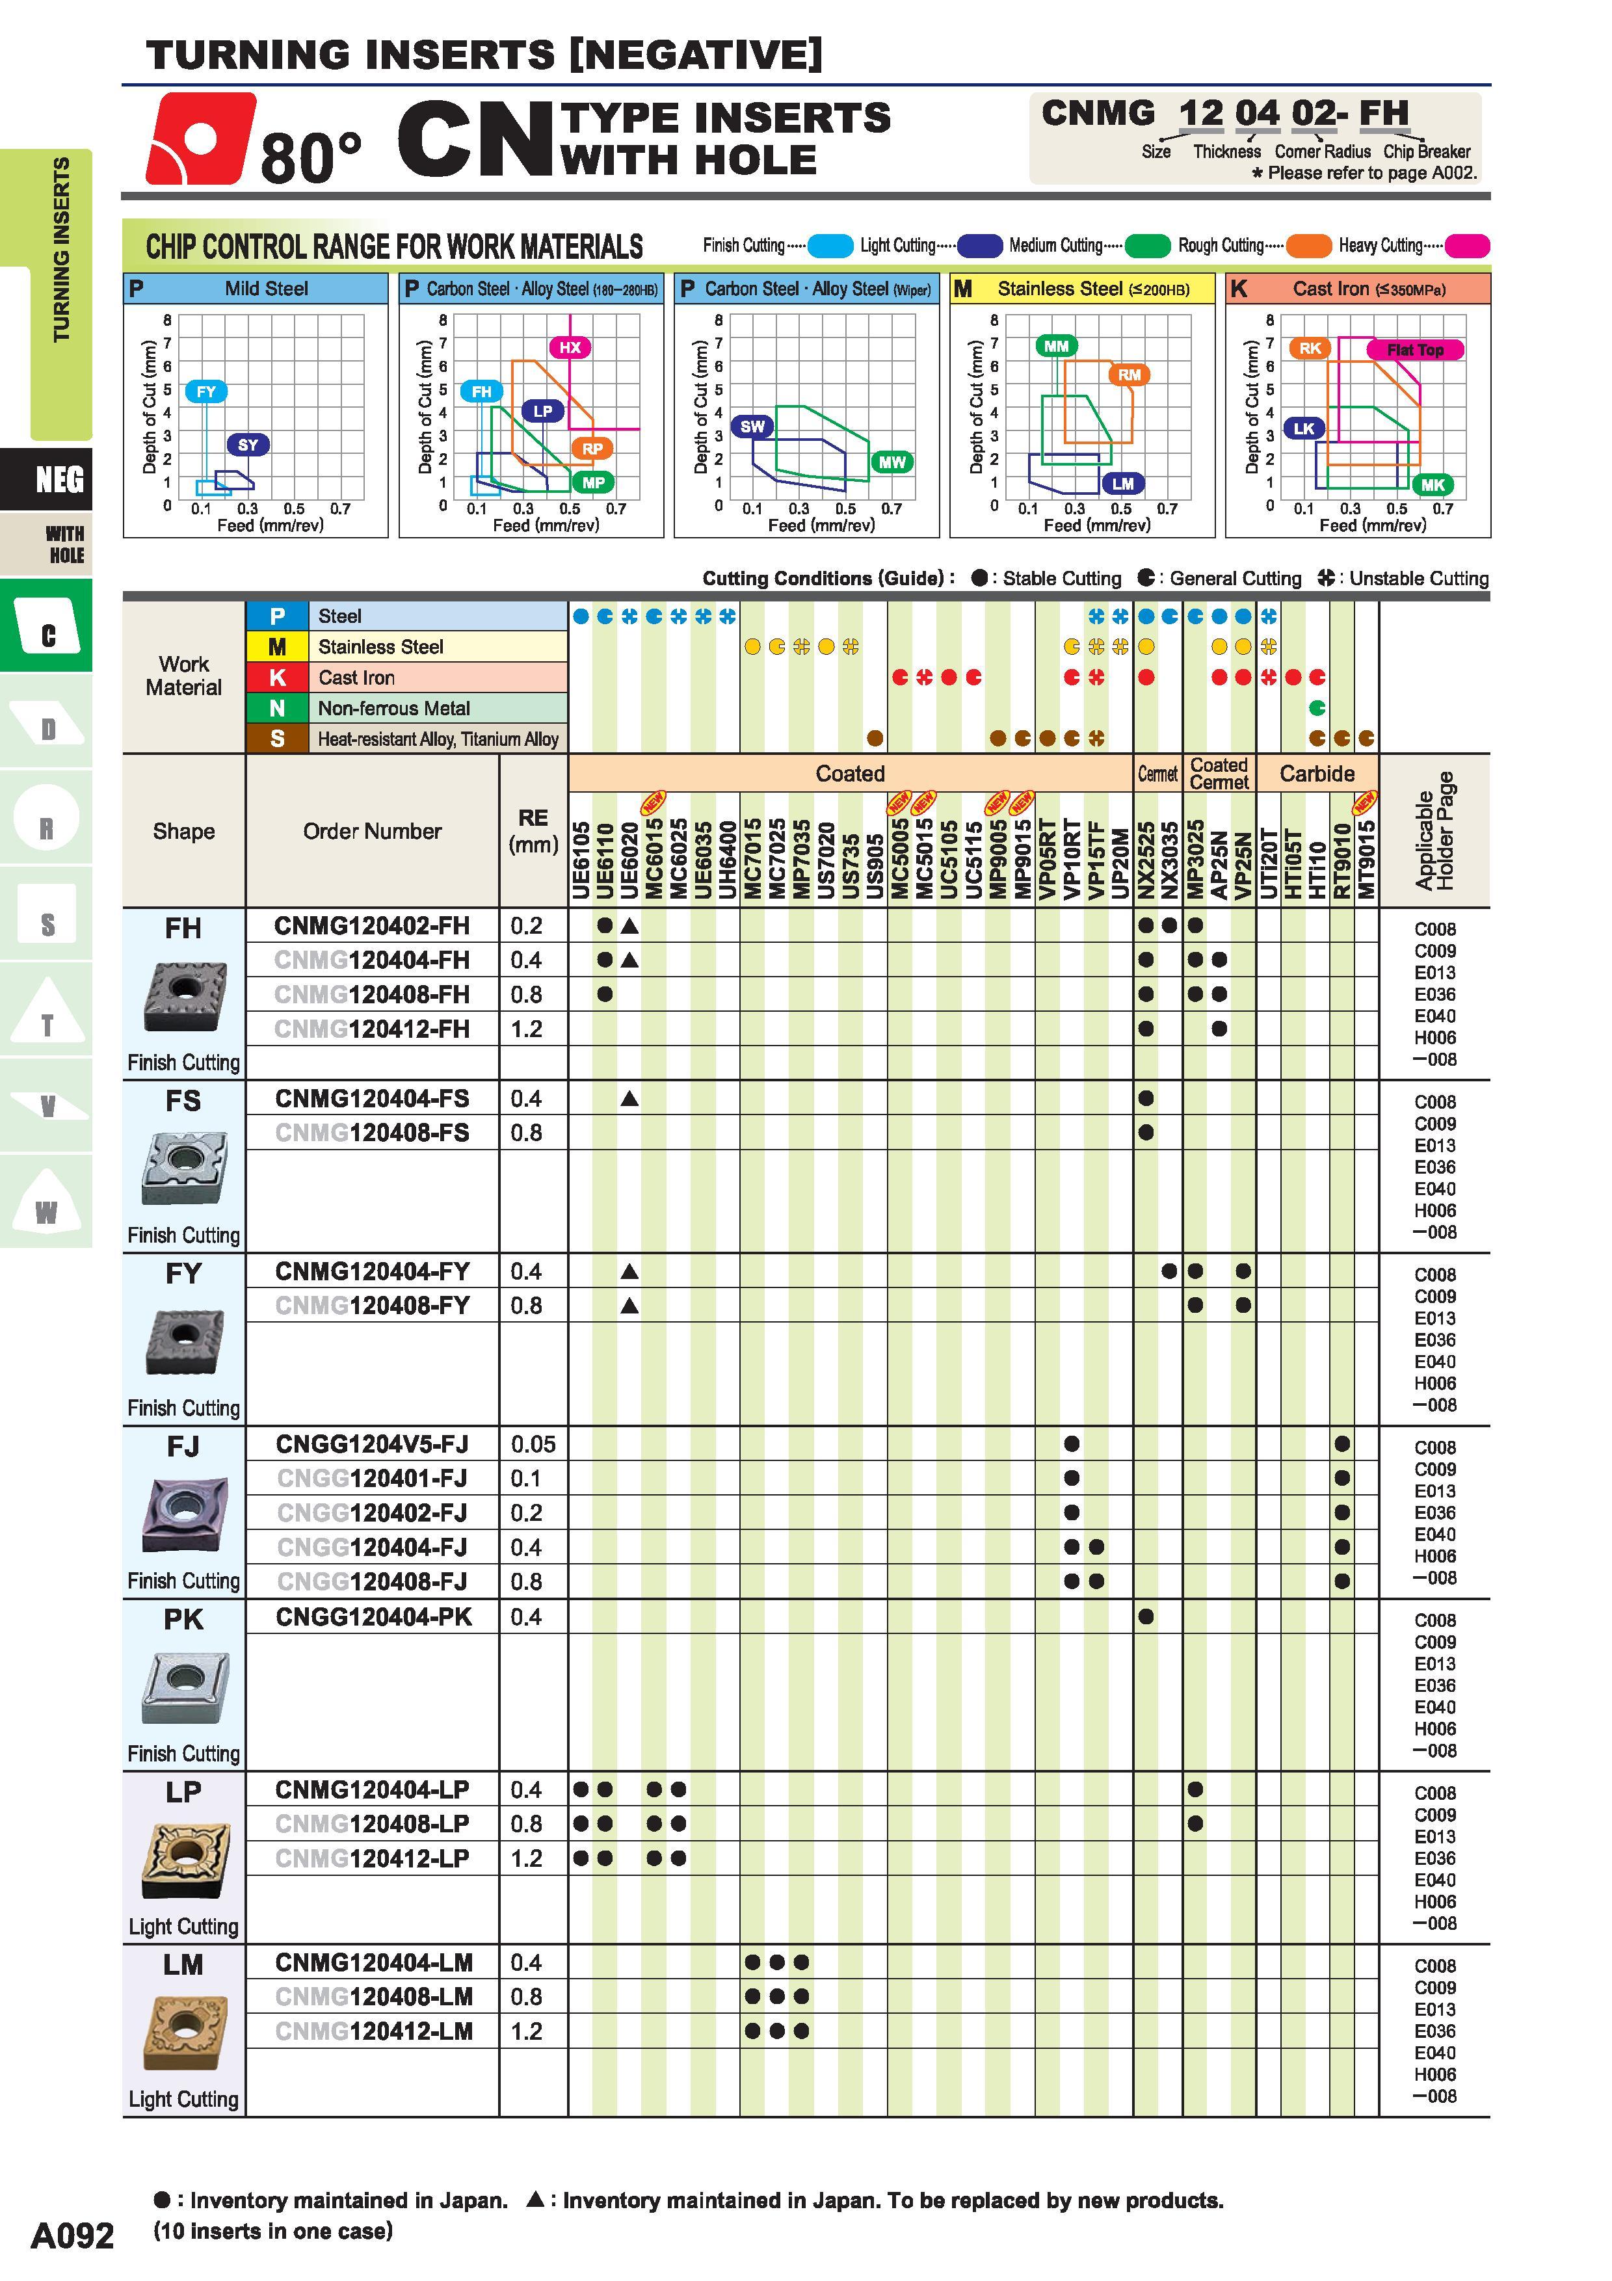This screenshot has width=1612, height=2281.
Task: Click the Carbide grade header cell
Action: tap(1317, 773)
